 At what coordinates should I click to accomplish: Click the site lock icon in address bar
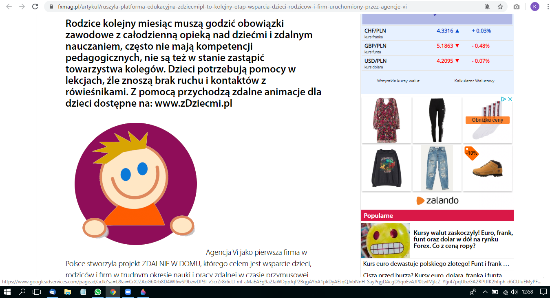pyautogui.click(x=51, y=7)
